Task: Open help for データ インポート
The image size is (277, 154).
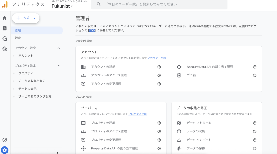Action: (255, 140)
